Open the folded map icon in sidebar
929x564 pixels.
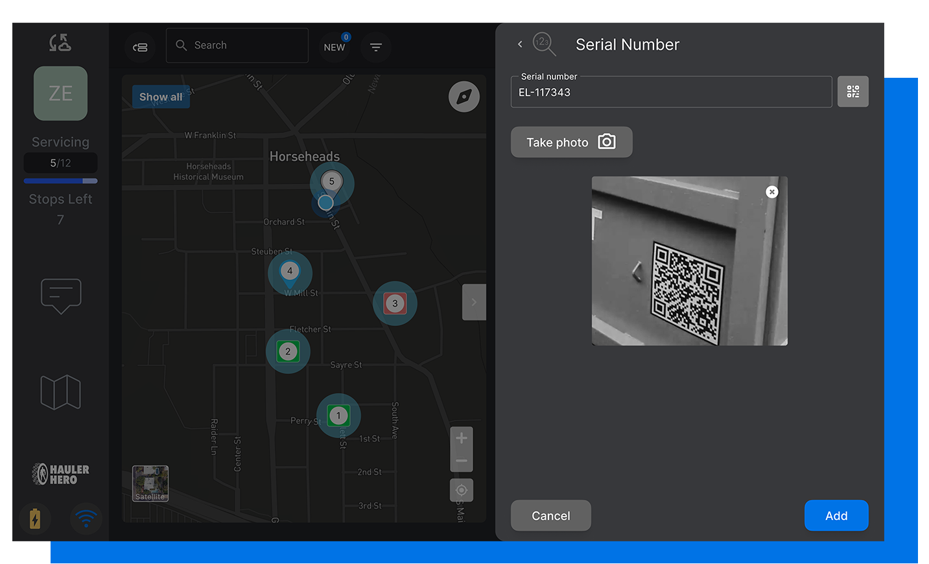[x=60, y=392]
